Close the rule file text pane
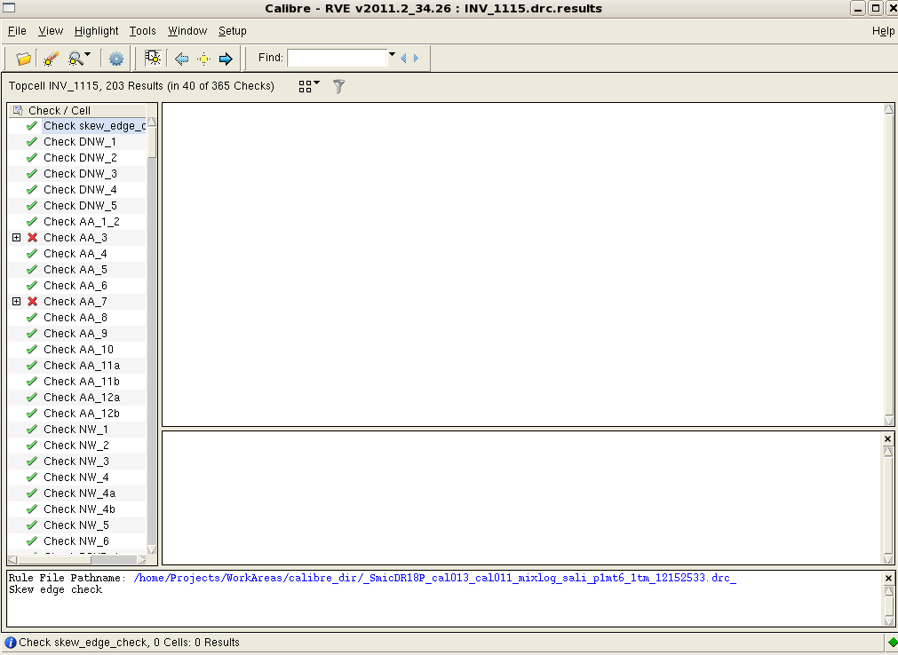The height and width of the screenshot is (655, 898). [888, 579]
